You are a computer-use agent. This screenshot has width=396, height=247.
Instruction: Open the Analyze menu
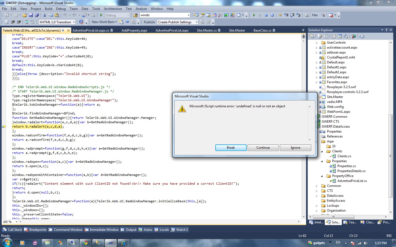(x=141, y=9)
